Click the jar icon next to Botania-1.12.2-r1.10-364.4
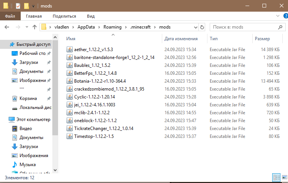 click(x=69, y=81)
